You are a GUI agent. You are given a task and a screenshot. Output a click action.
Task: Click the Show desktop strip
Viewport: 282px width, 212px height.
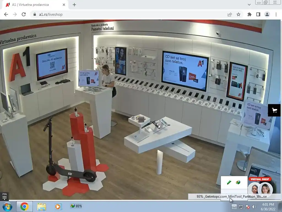pos(280,206)
